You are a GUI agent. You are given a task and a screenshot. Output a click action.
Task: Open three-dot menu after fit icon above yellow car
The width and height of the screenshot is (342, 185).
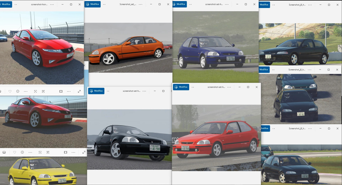pyautogui.click(x=73, y=152)
